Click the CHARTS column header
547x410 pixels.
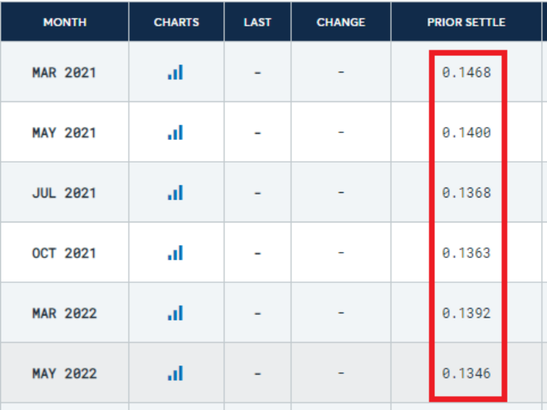[176, 22]
